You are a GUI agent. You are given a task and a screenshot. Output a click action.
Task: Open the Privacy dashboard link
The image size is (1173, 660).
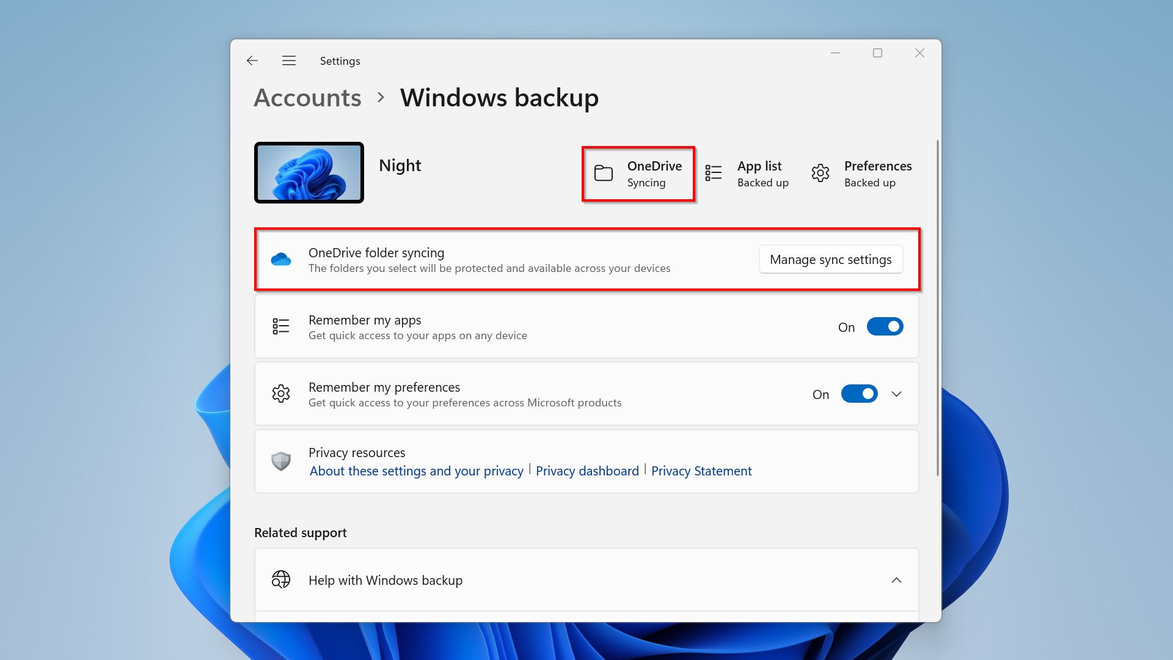point(586,471)
